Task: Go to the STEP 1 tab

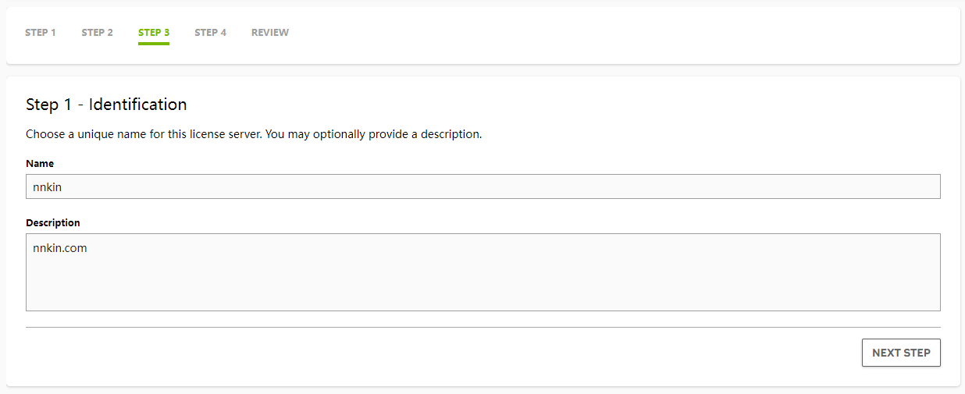Action: [41, 33]
